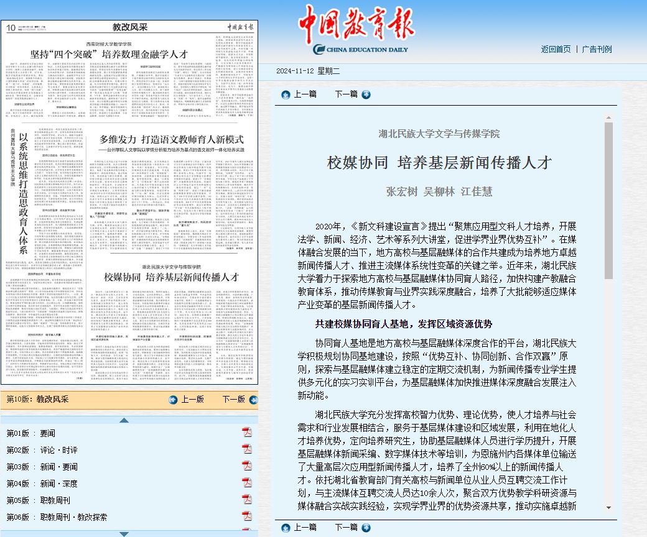Click the 上一版 previous page arrow icon
647x537 pixels.
[174, 400]
